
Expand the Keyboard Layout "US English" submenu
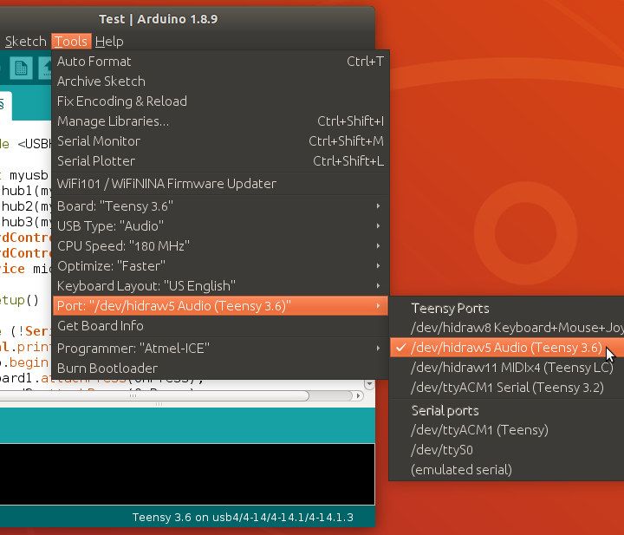(220, 286)
